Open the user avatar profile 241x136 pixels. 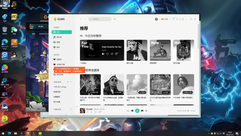point(156,19)
